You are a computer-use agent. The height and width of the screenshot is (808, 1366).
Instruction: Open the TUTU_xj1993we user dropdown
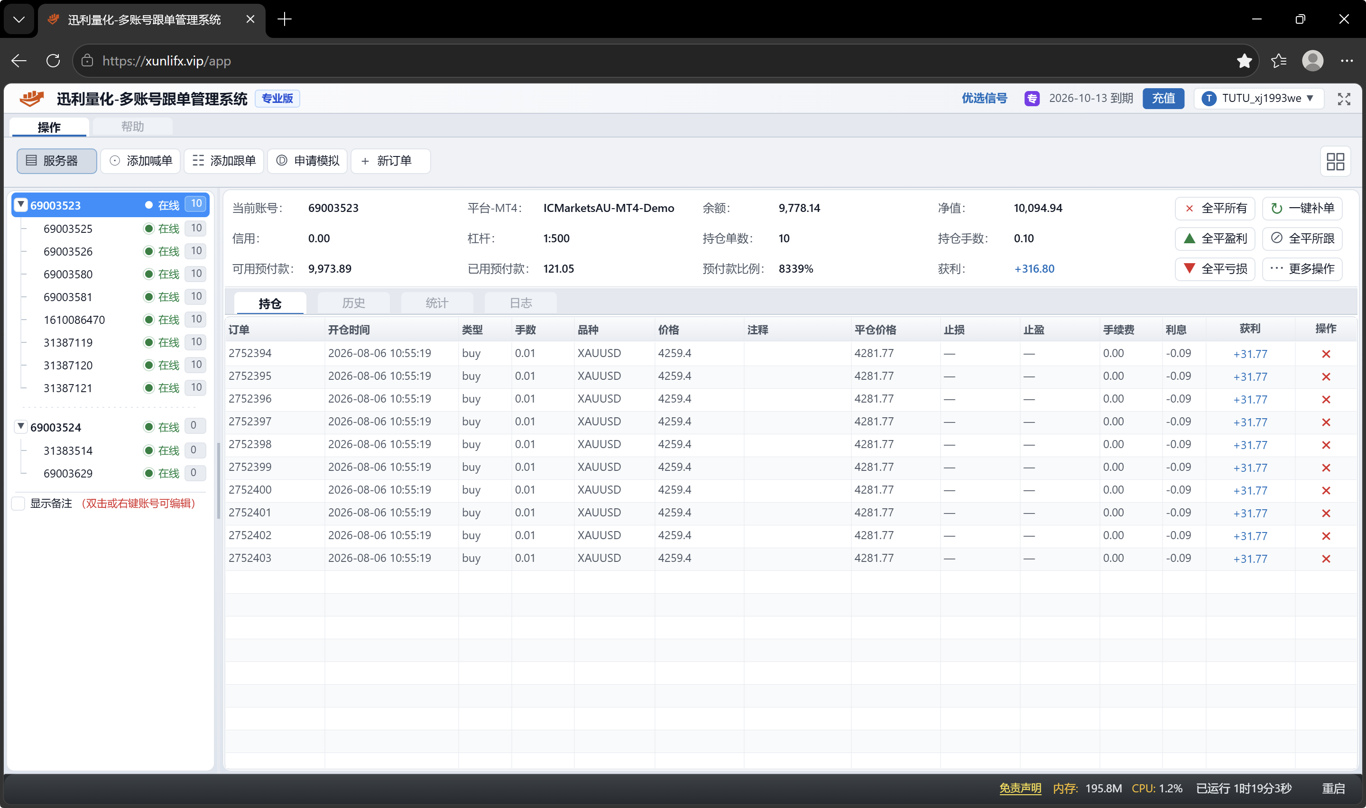pos(1259,99)
